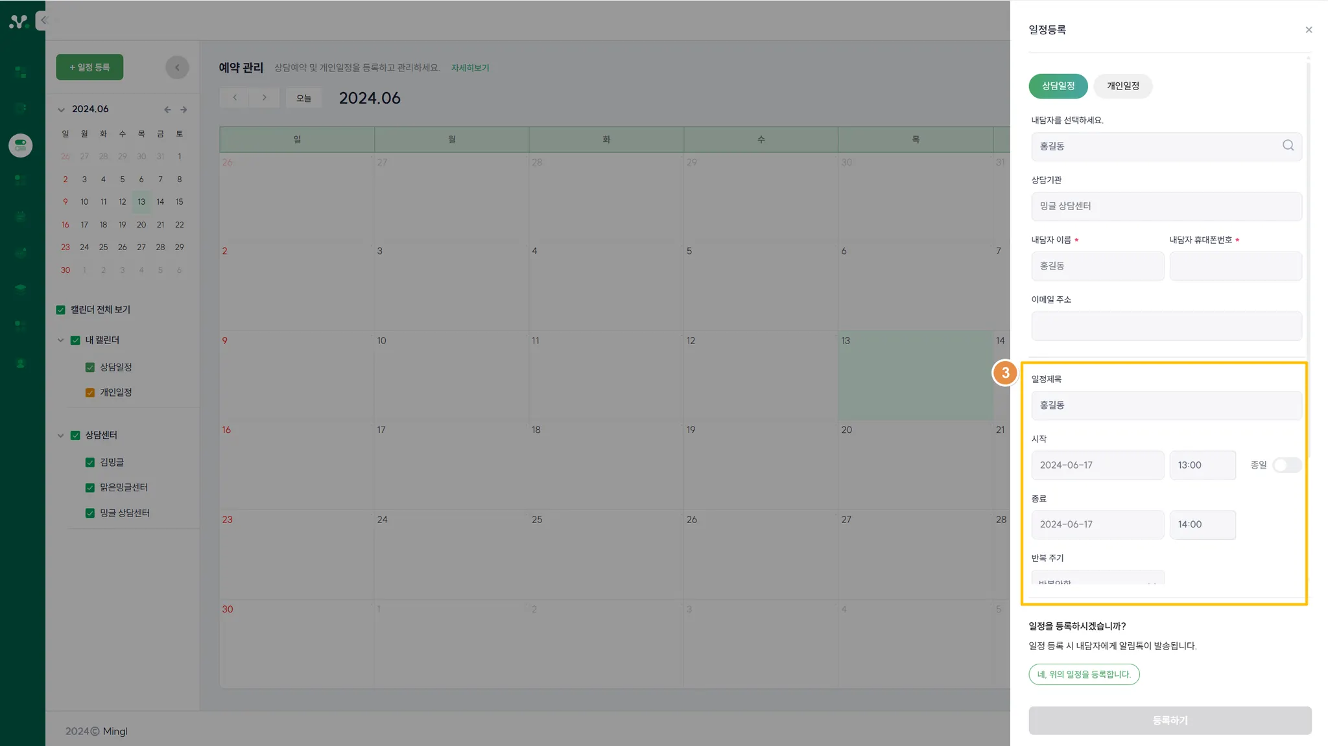Collapse the sidebar with double-chevron icon
This screenshot has width=1328, height=746.
coord(44,20)
